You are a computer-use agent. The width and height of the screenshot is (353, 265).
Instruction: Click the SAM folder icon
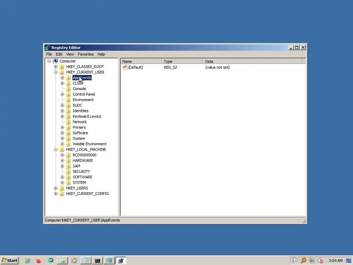click(x=69, y=166)
